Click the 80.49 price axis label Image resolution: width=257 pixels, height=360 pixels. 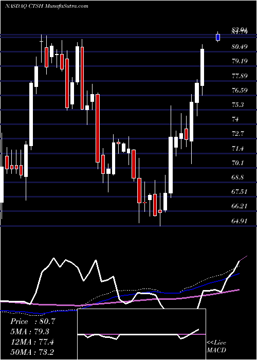pyautogui.click(x=240, y=47)
